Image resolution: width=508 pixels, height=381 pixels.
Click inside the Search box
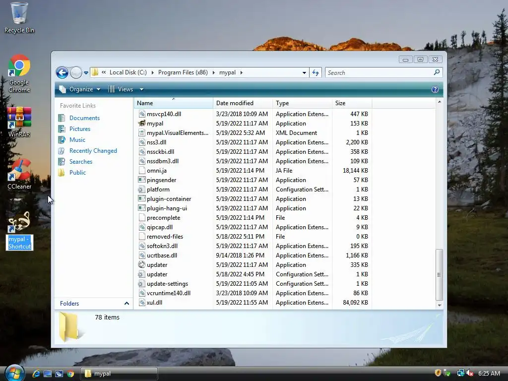(x=379, y=72)
